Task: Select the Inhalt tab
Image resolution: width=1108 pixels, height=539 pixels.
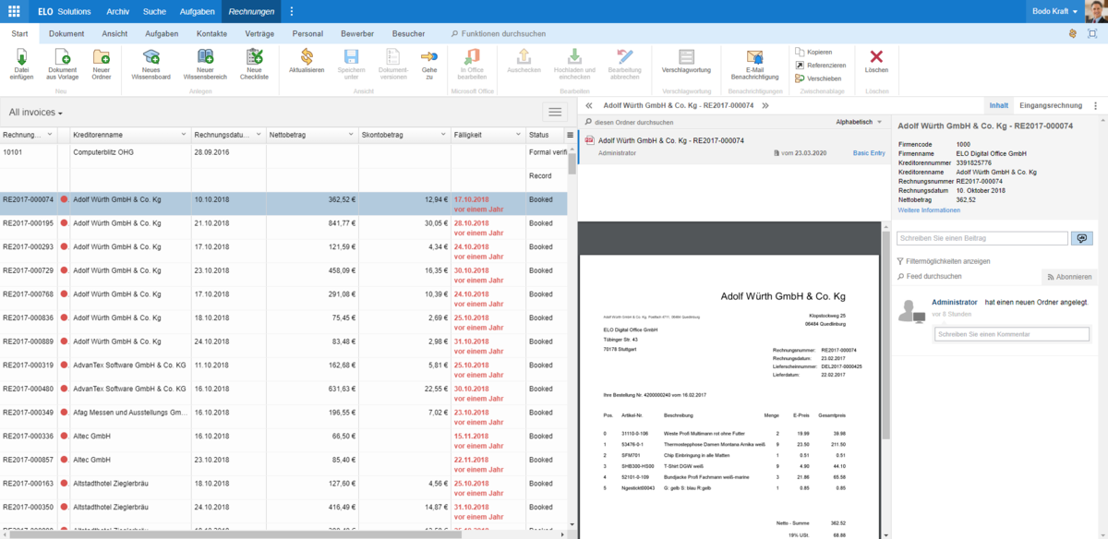Action: [x=998, y=106]
